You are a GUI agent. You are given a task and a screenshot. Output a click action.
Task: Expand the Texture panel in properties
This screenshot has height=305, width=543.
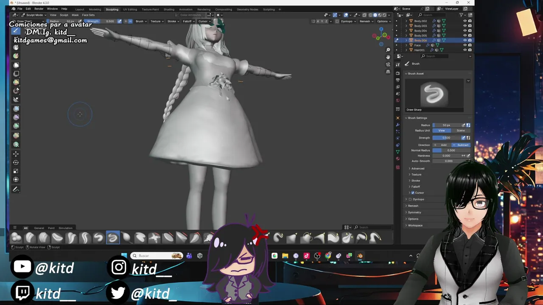click(416, 175)
